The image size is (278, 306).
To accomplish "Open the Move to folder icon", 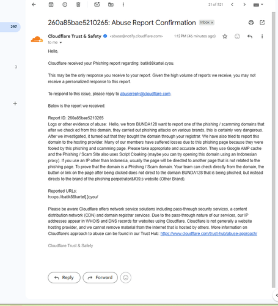I will pyautogui.click(x=111, y=4).
